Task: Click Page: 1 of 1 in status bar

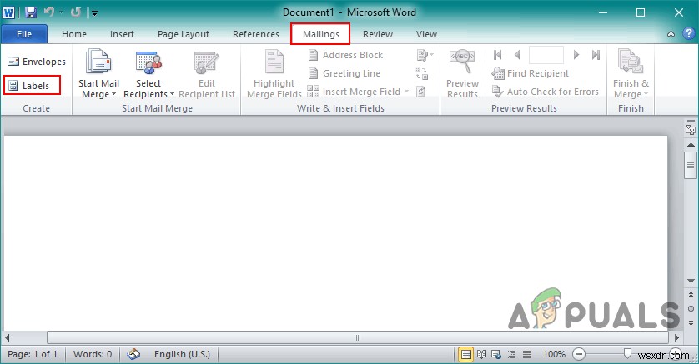Action: (33, 354)
